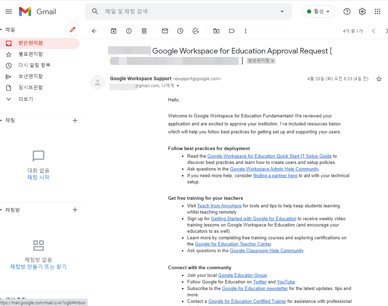Move the email to a folder
The image size is (388, 306).
coord(216,31)
